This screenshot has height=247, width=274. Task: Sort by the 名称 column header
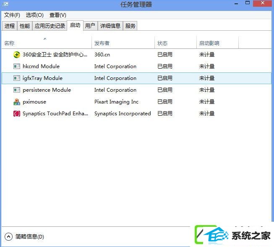point(47,43)
